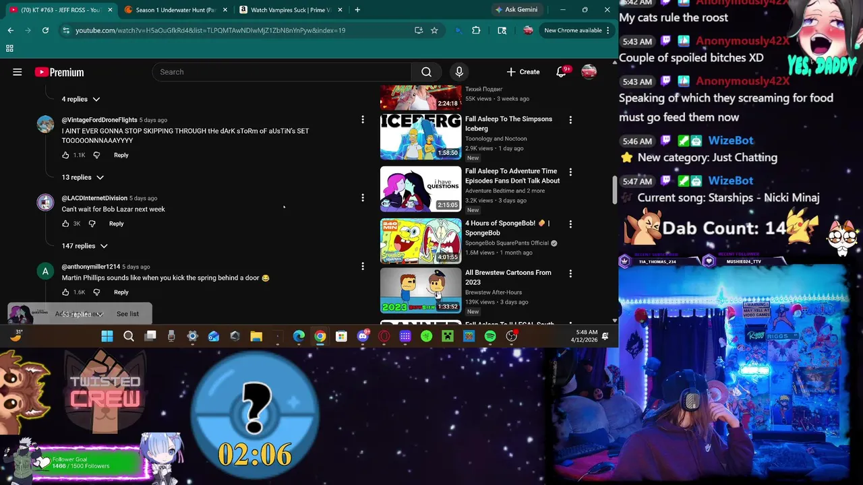Viewport: 863px width, 485px height.
Task: Bookmark this page with the star icon
Action: pyautogui.click(x=434, y=30)
